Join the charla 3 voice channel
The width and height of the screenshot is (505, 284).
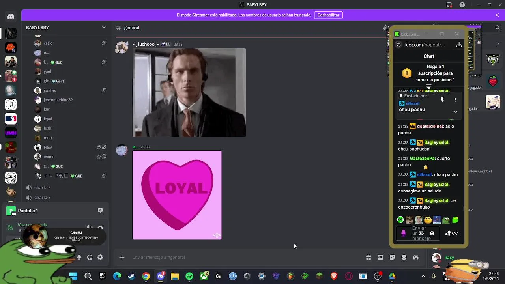[x=43, y=198]
